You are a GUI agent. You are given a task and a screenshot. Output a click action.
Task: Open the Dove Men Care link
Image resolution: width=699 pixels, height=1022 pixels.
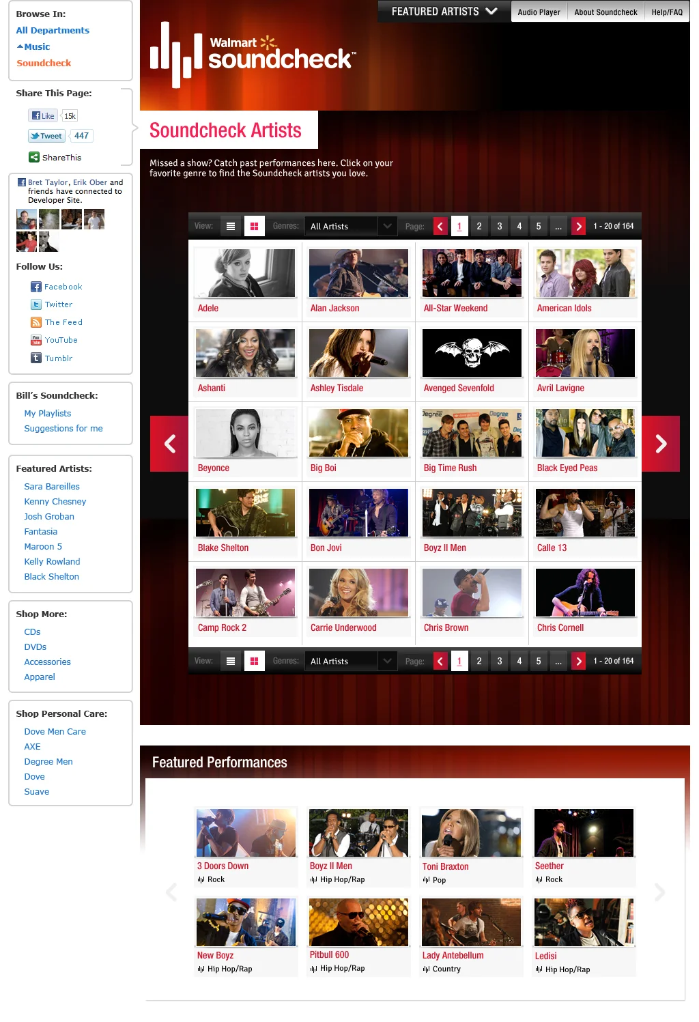point(55,731)
